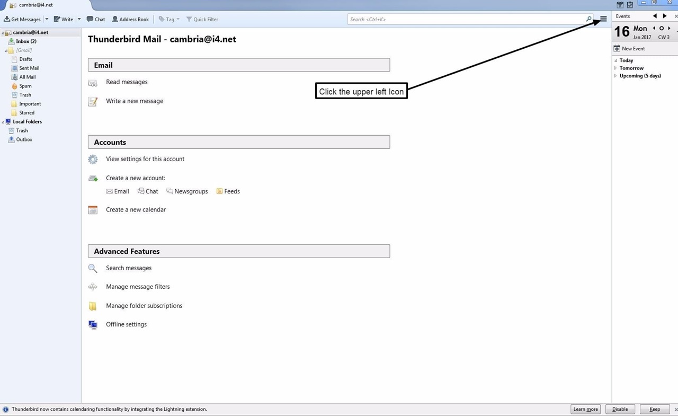
Task: Expand the Upcoming (5 days) group
Action: (x=615, y=76)
